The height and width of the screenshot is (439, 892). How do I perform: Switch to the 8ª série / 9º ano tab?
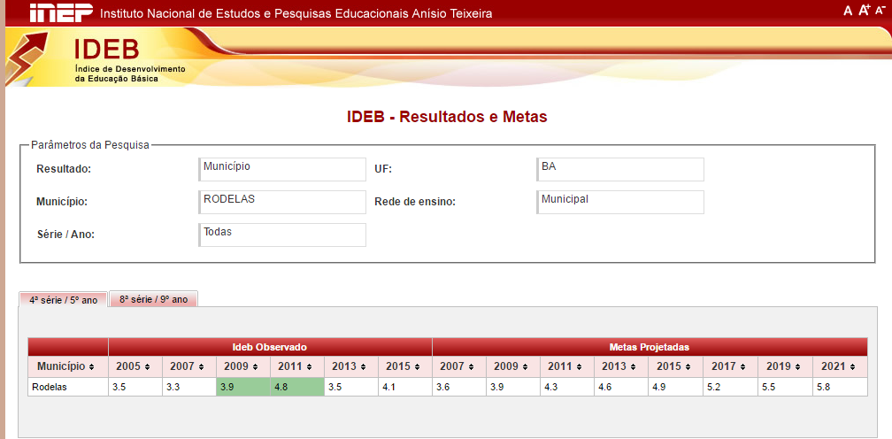154,298
